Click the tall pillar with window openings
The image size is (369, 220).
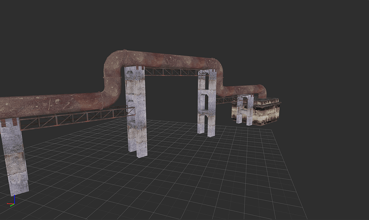(x=206, y=104)
